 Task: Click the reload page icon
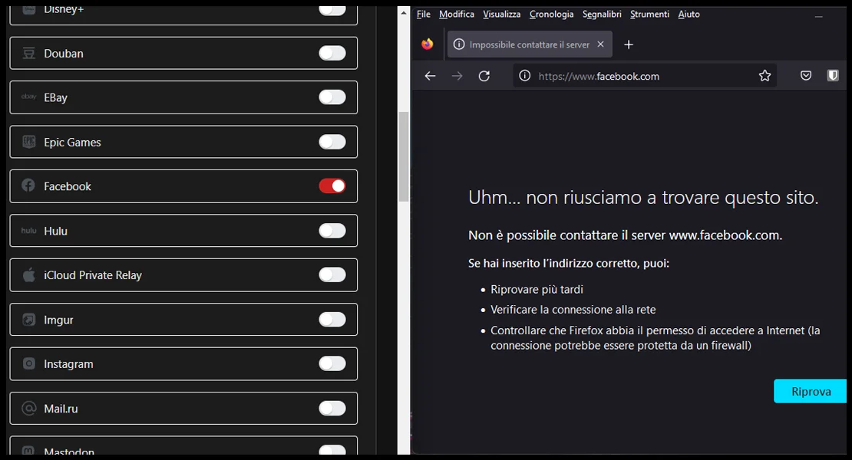pyautogui.click(x=484, y=75)
